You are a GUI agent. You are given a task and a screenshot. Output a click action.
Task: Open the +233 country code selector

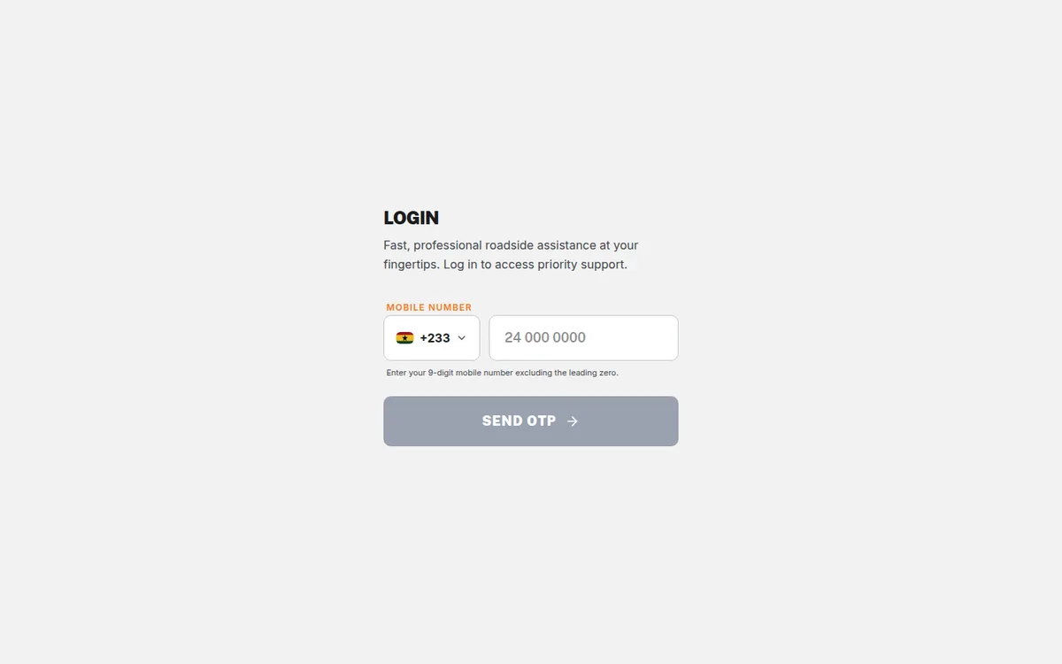[432, 338]
